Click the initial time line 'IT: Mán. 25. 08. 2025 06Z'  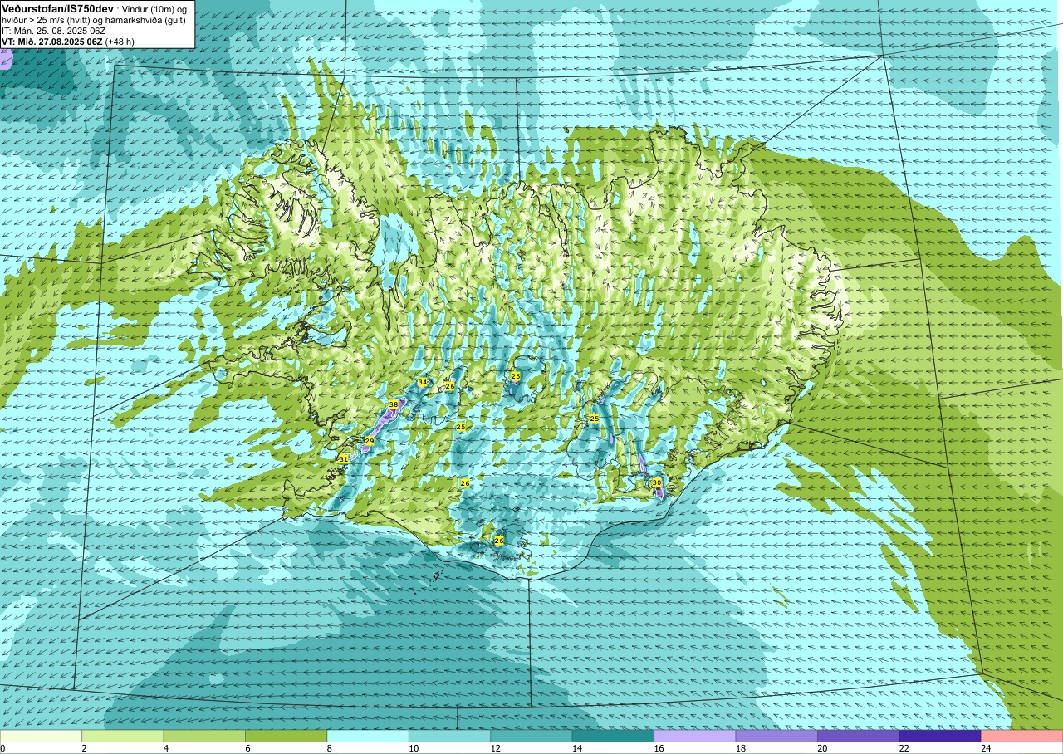point(54,31)
